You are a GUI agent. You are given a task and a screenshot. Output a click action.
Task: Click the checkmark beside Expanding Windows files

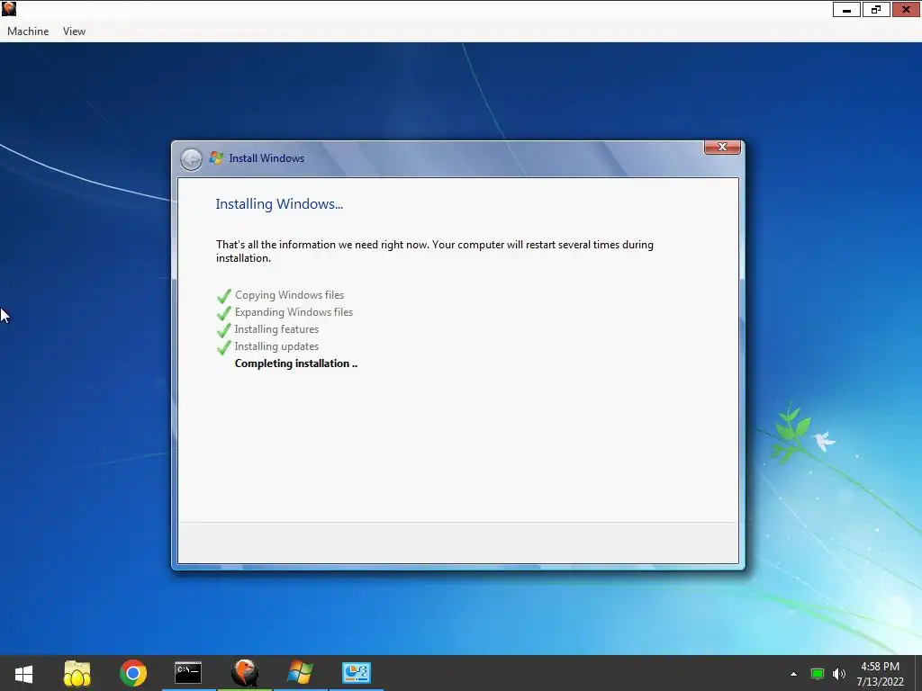[223, 313]
